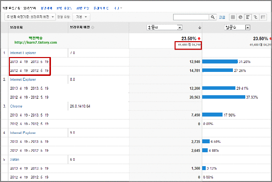The width and height of the screenshot is (272, 182).
Task: Open the Safari browser link in row 5
Action: coord(14,159)
